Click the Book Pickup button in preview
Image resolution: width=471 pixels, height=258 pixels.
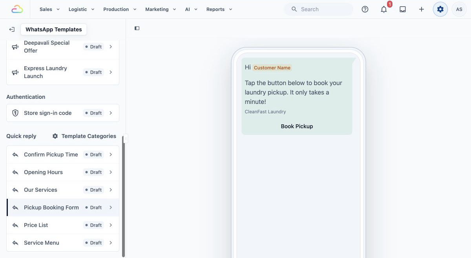297,126
